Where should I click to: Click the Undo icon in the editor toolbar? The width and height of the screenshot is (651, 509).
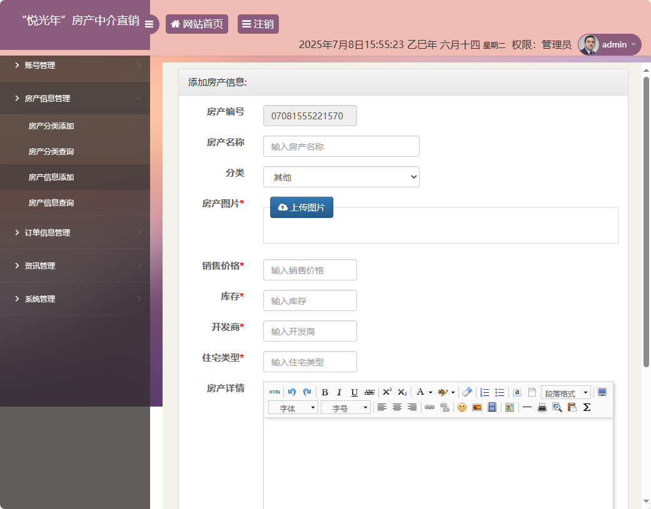(290, 392)
